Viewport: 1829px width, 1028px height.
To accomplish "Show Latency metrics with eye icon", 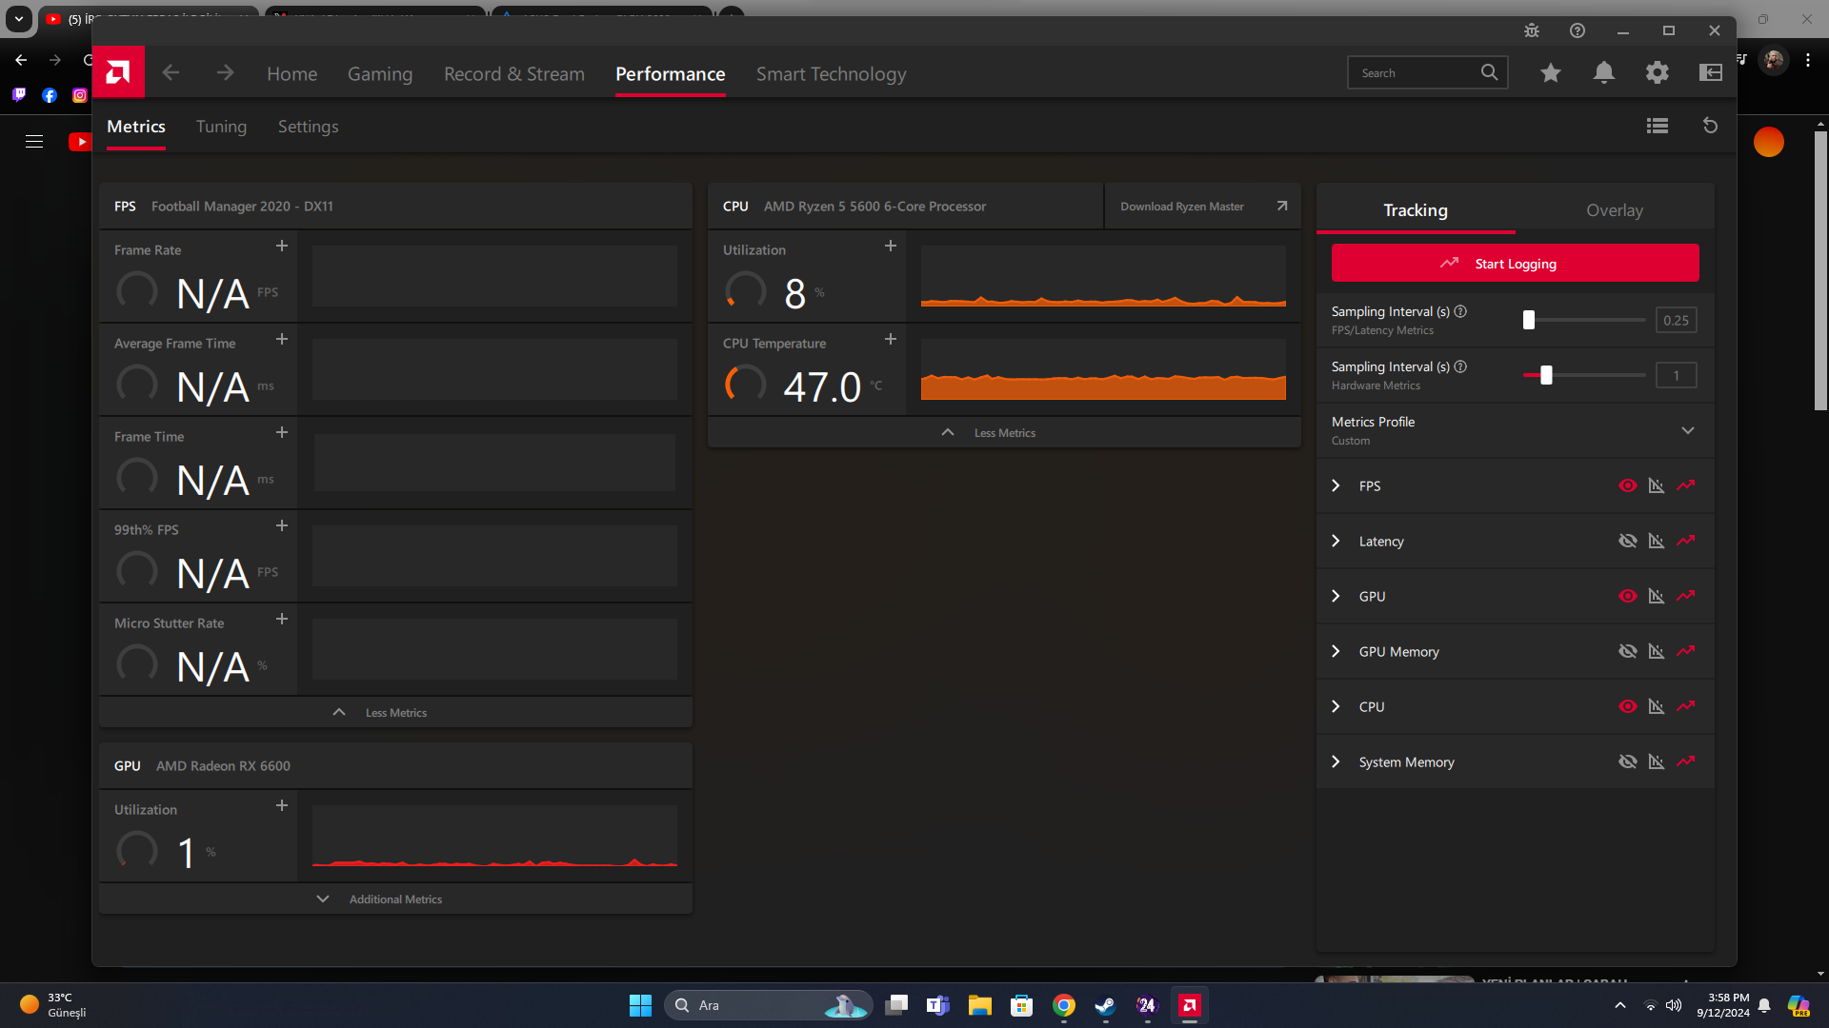I will pos(1628,541).
